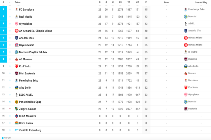Sort by the AV column header
Screen dimensions: 211x140
pos(137,2)
